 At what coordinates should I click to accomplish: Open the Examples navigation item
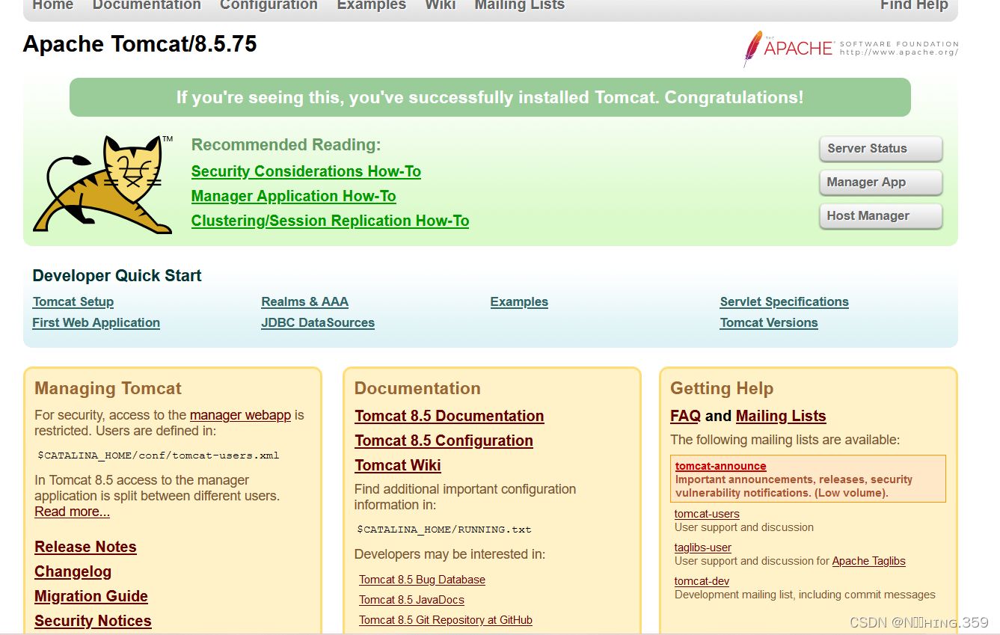coord(371,6)
